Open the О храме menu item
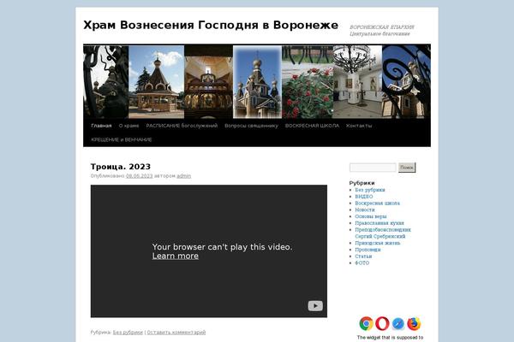 pos(128,126)
